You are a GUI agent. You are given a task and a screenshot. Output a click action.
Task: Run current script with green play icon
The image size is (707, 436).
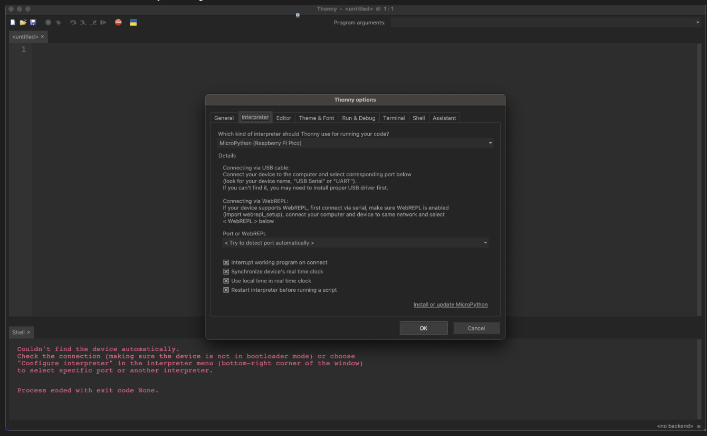click(x=48, y=23)
